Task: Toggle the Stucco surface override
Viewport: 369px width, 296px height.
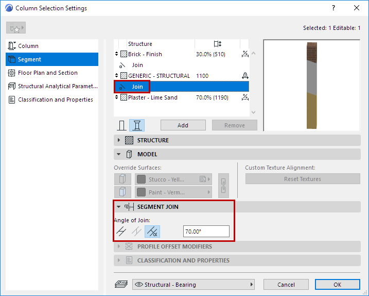Action: point(122,179)
